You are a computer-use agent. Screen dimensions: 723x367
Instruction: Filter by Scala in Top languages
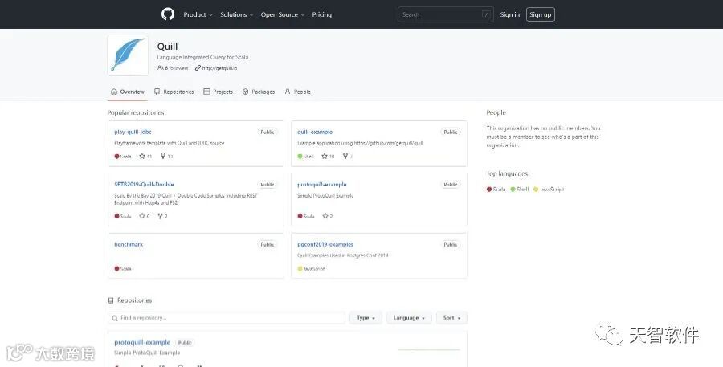[496, 189]
